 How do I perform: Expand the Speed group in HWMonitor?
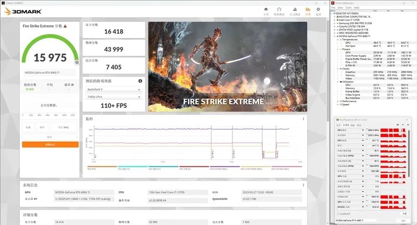(x=338, y=104)
